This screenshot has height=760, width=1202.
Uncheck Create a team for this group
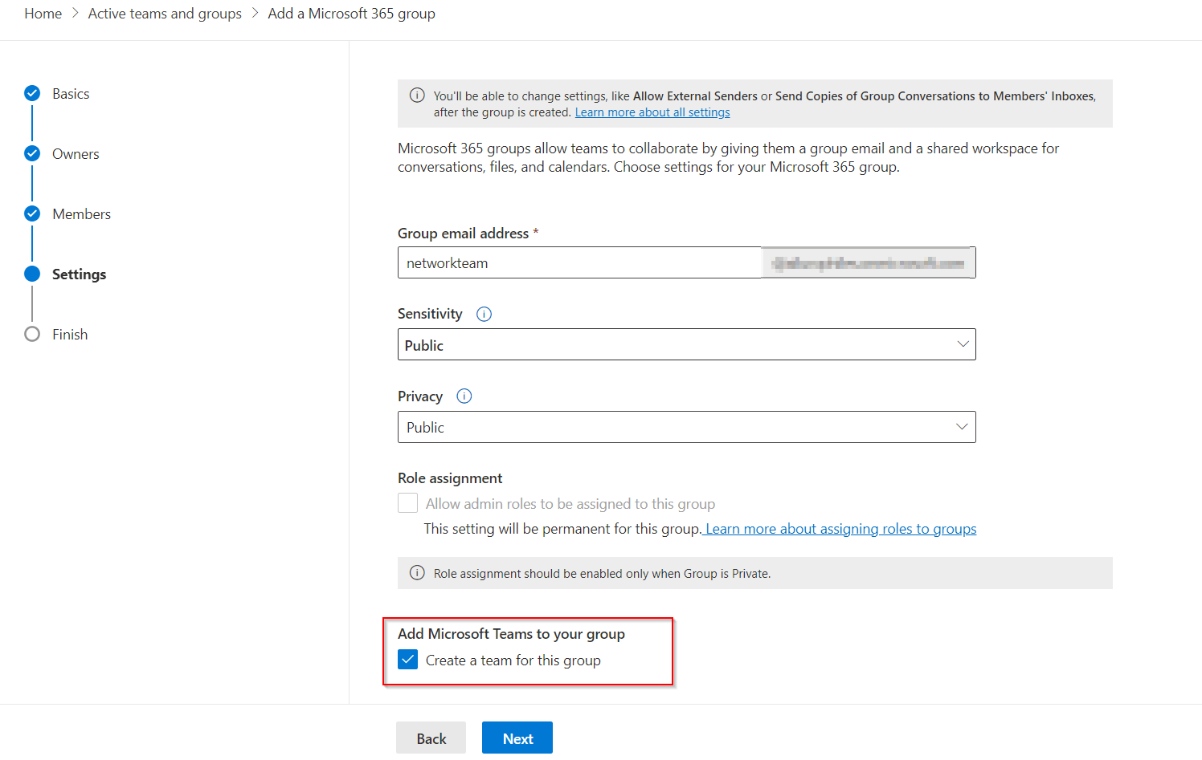pos(407,659)
